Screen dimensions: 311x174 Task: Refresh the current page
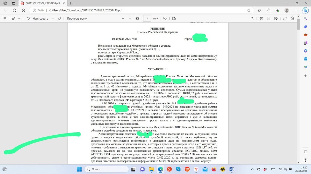[15, 10]
